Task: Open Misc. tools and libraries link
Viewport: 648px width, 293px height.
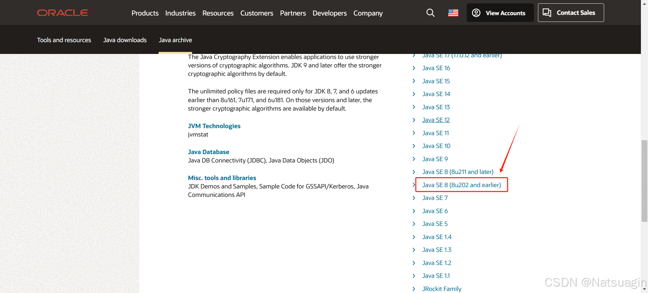Action: point(222,178)
